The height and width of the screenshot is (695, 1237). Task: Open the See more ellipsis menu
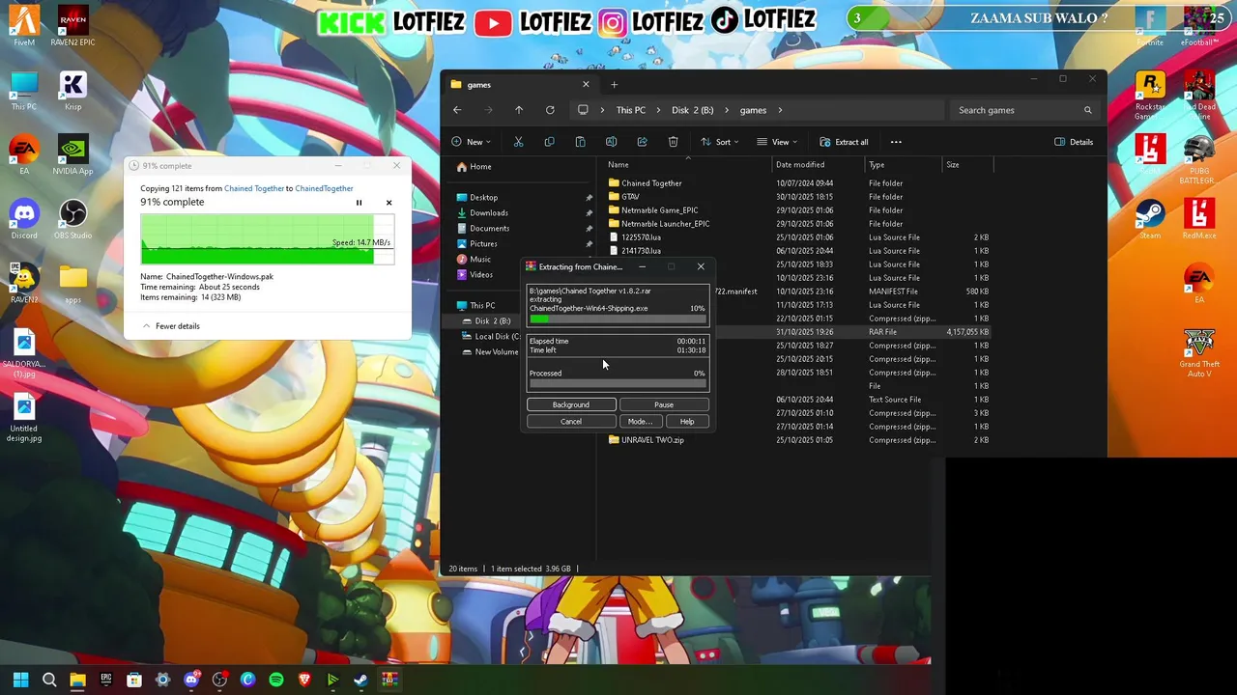pyautogui.click(x=896, y=142)
